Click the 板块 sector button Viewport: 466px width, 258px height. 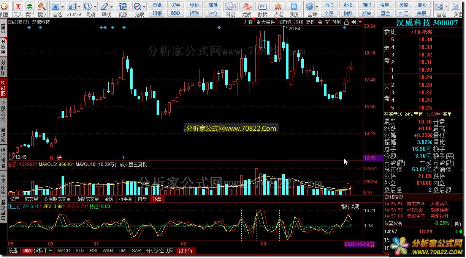point(330,5)
